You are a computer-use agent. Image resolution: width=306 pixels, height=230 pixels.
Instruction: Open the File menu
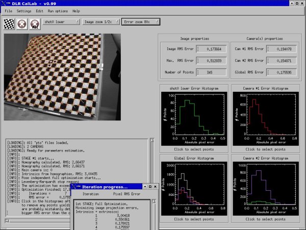pos(9,11)
